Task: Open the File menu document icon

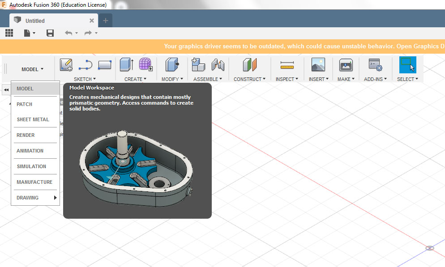Action: (x=27, y=33)
